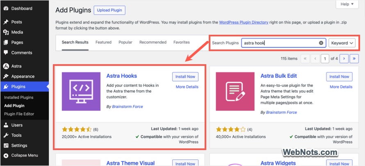Click the Tools wrench icon
Image resolution: width=365 pixels, height=166 pixels.
(6, 135)
